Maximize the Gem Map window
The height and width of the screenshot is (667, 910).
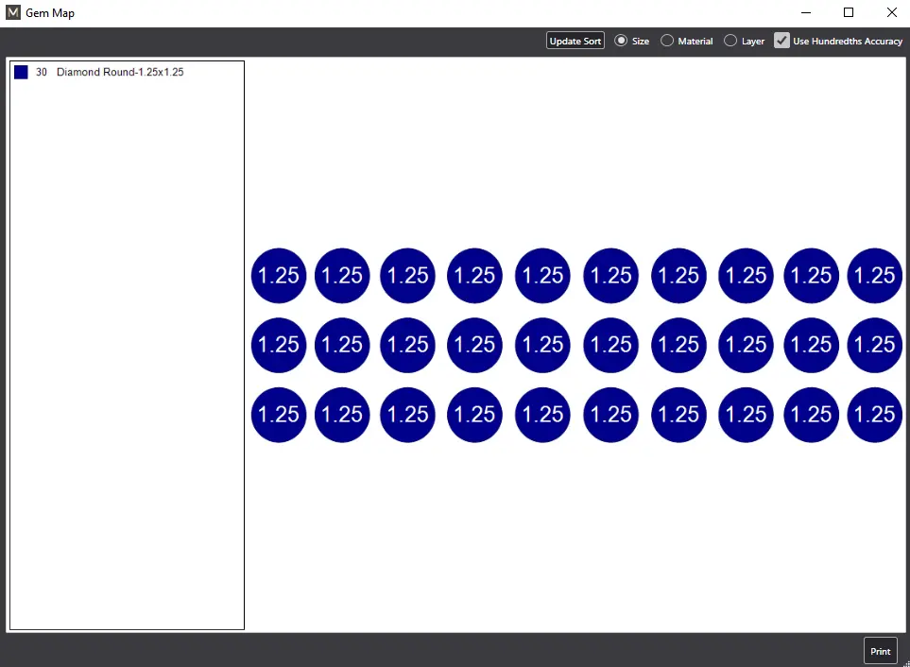click(x=849, y=13)
